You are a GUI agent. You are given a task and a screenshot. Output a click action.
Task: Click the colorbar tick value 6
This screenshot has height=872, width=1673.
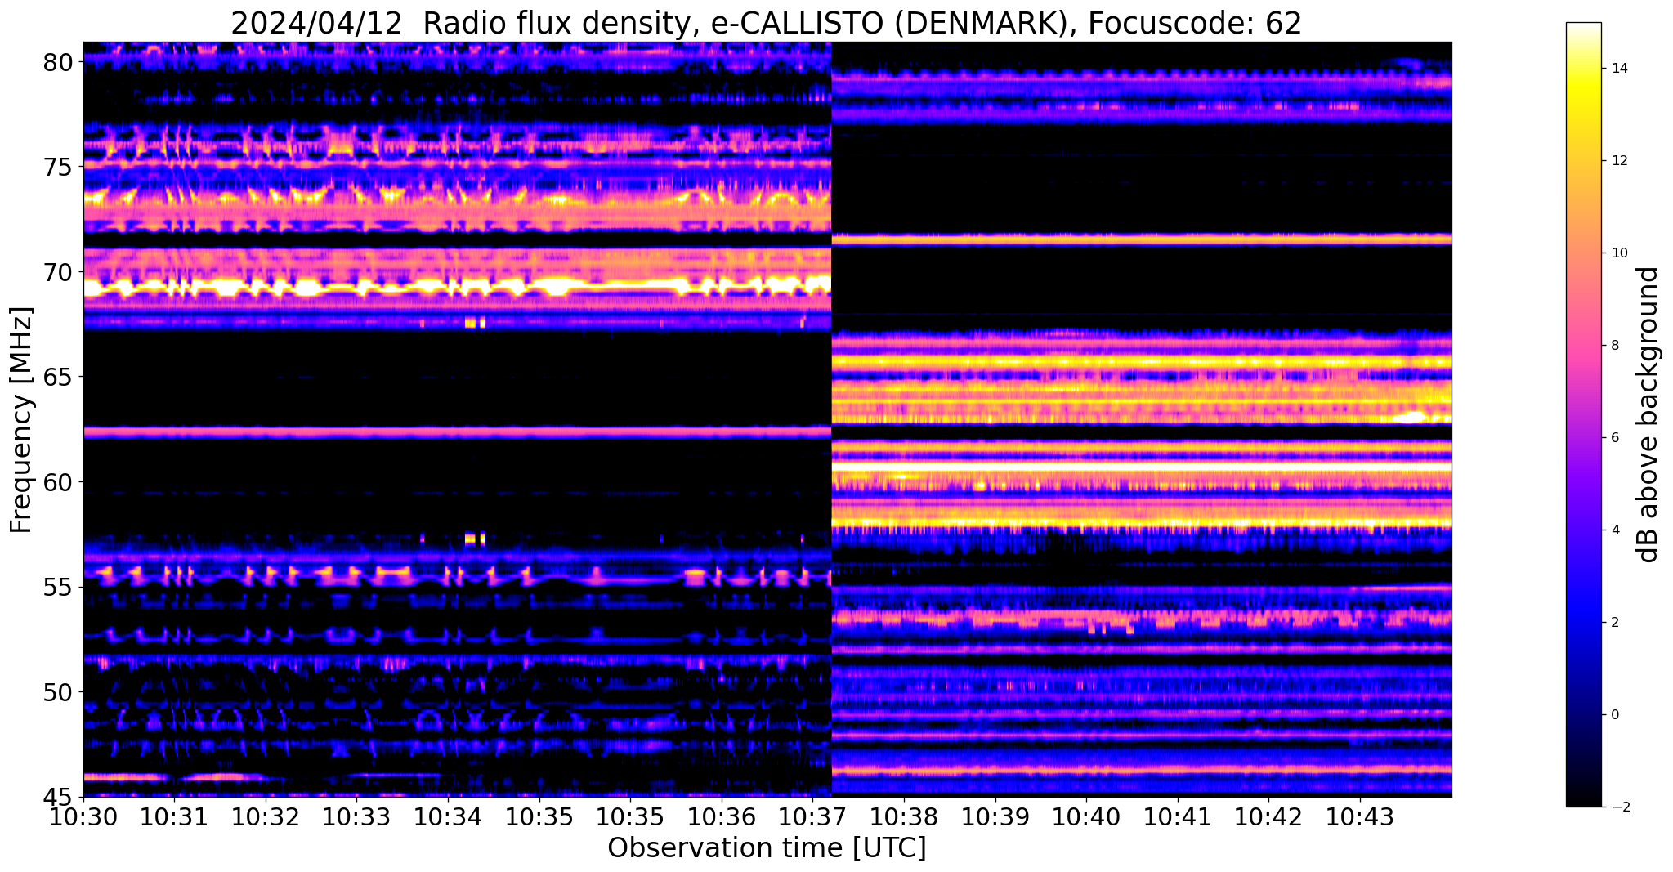pyautogui.click(x=1613, y=438)
